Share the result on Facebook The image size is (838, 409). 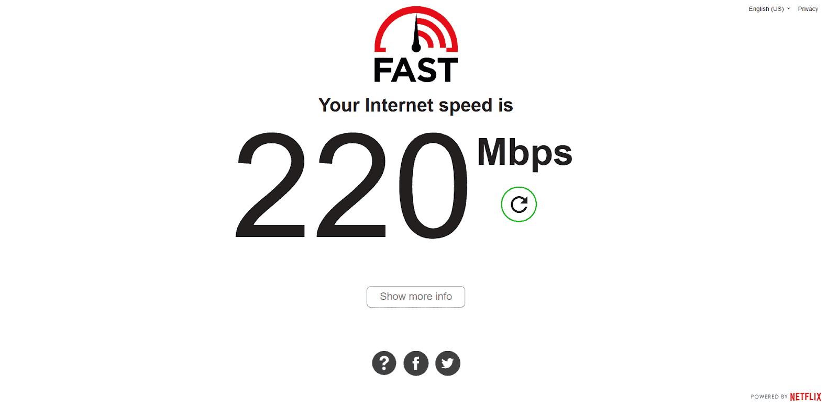pos(416,363)
